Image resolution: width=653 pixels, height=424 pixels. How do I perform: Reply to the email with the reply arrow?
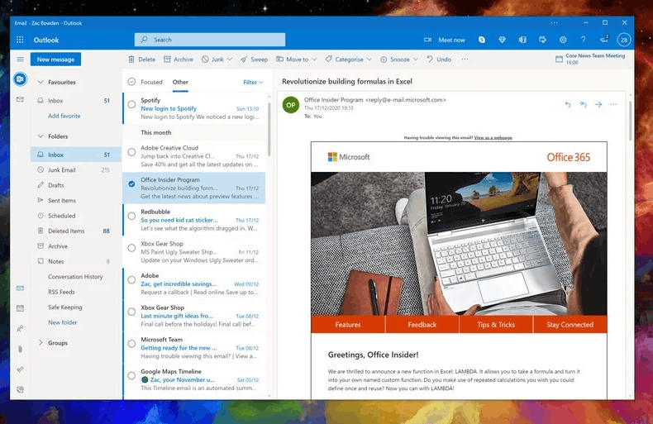pos(568,104)
